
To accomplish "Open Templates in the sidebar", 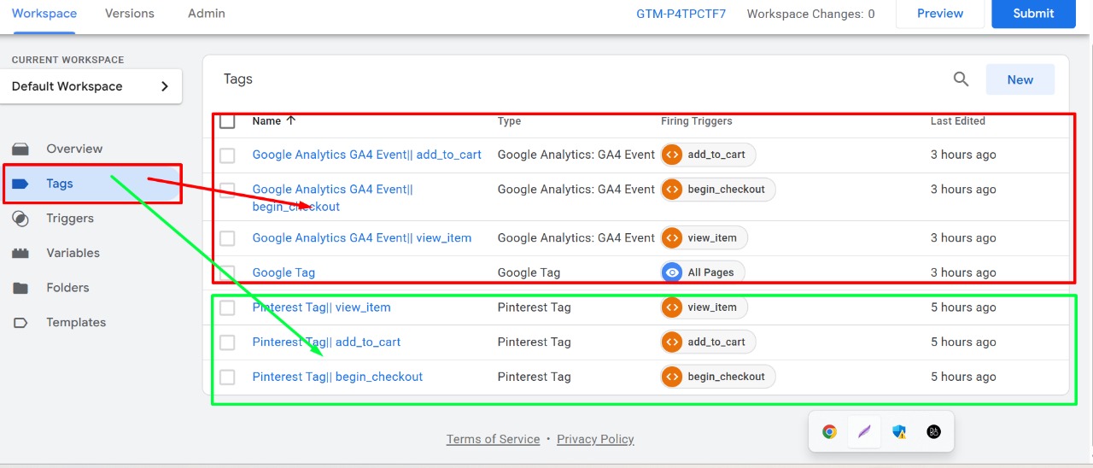I will 77,323.
